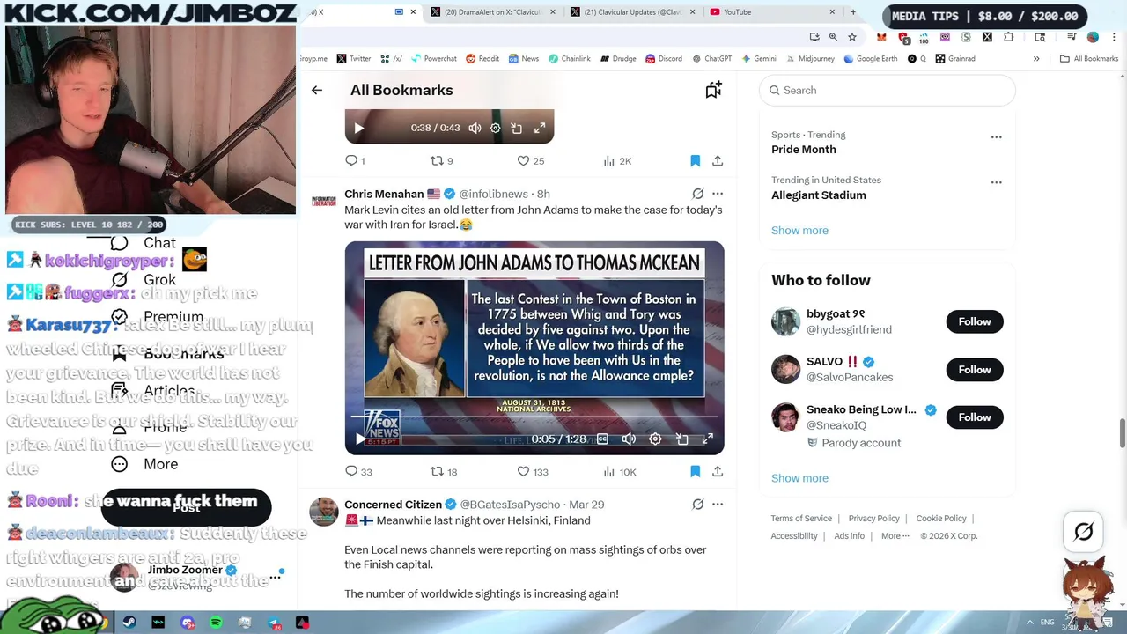Open more options on Chris Menahan post
1127x634 pixels.
(x=718, y=194)
